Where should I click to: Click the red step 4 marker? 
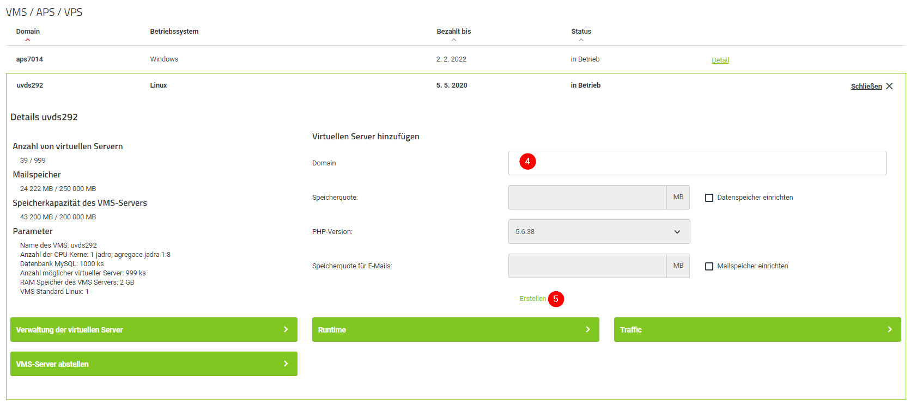coord(527,162)
